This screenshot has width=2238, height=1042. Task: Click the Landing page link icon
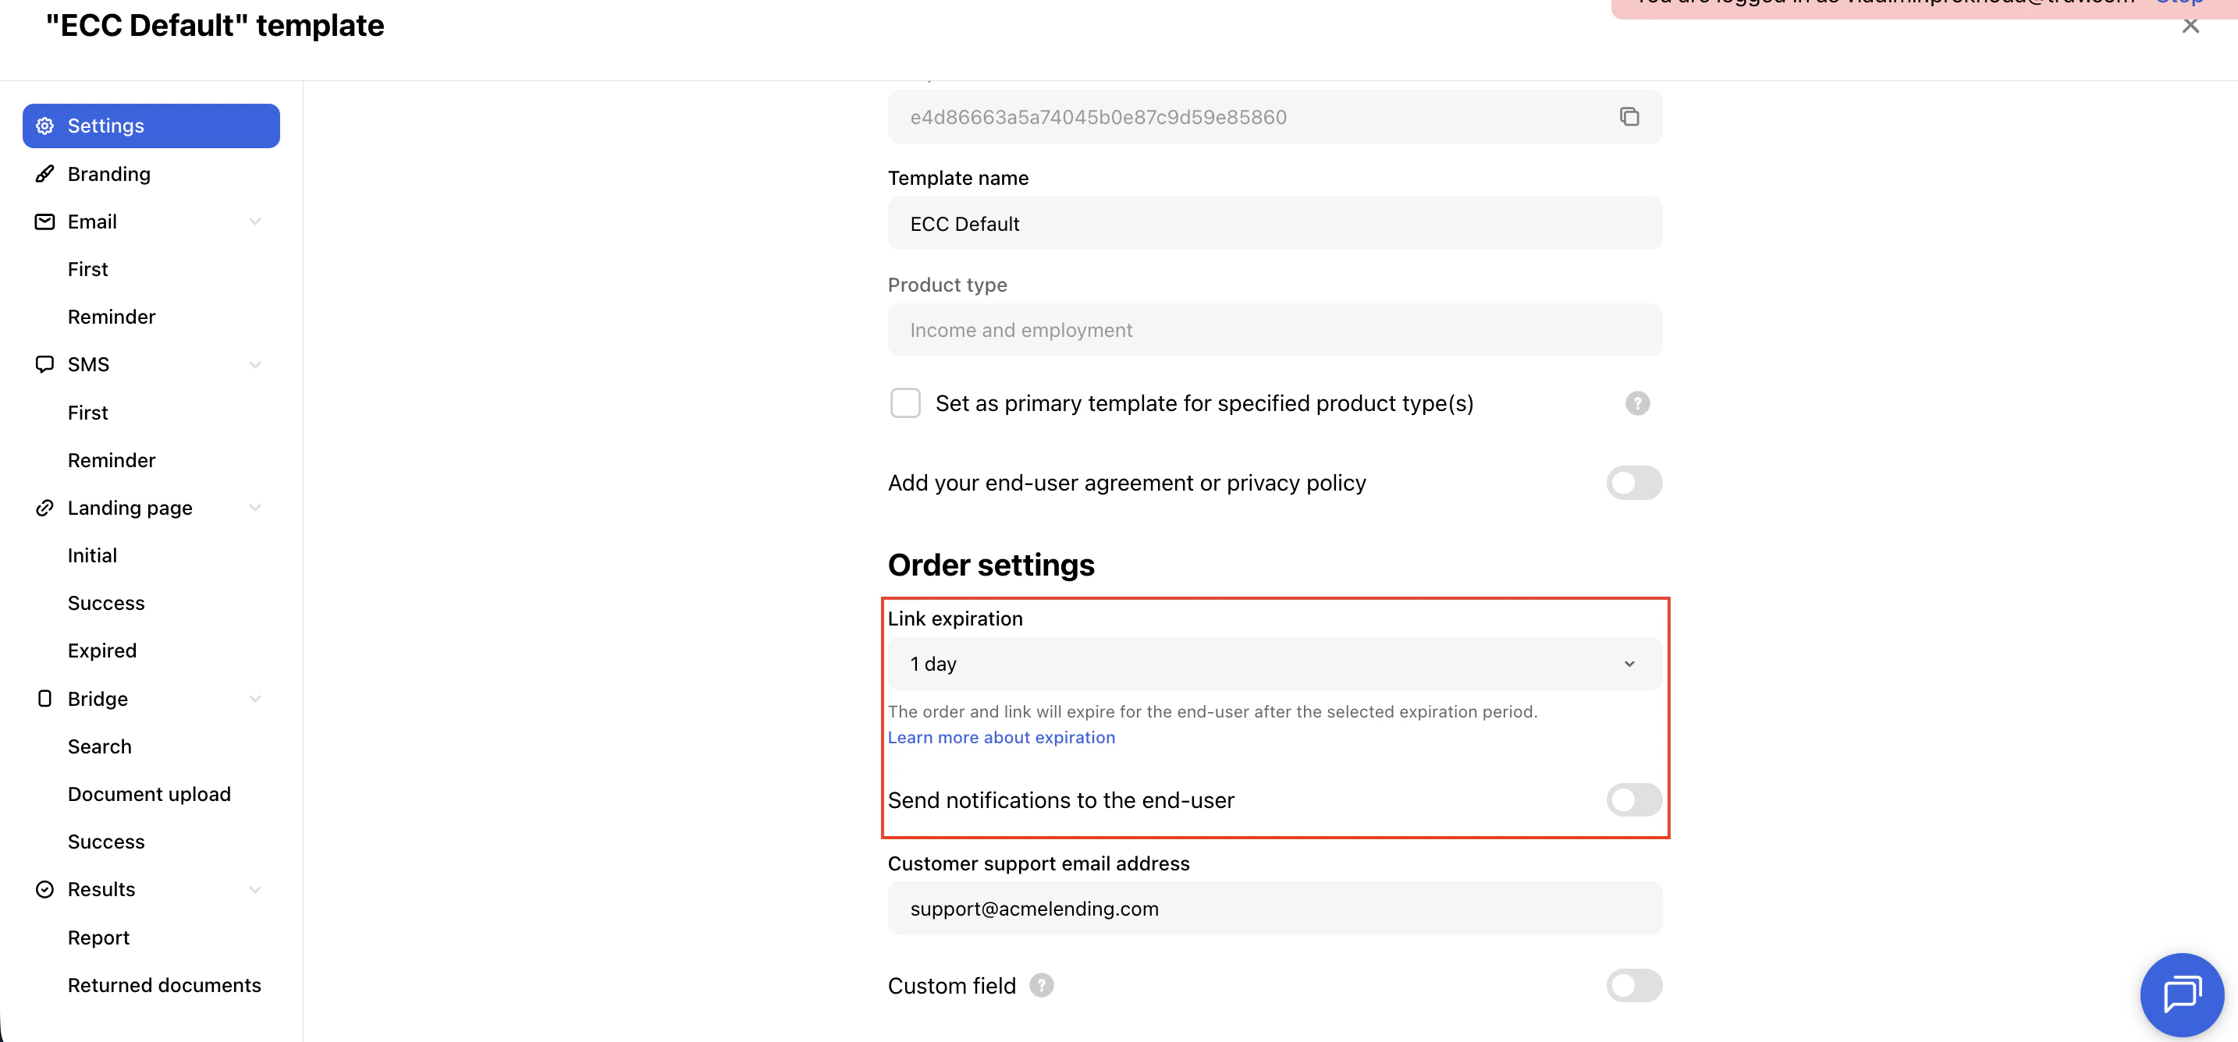coord(44,507)
